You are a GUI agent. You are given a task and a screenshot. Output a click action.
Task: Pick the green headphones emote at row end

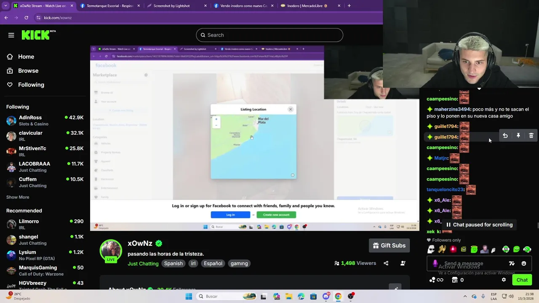[x=527, y=249]
